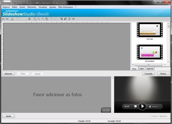Minimize the Ashampoo Slideshow Studio window
This screenshot has width=172, height=124.
pyautogui.click(x=156, y=2)
